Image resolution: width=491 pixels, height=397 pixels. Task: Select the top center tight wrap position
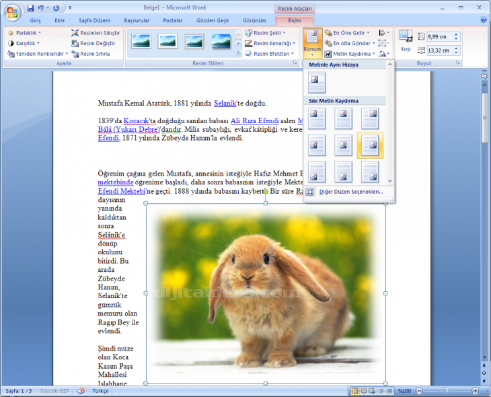point(343,118)
